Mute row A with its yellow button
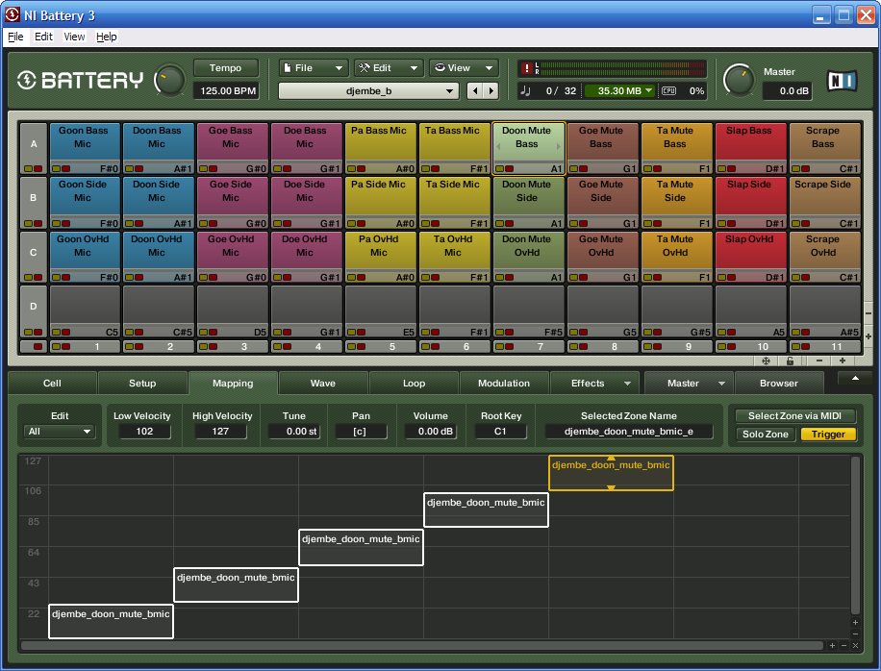 tap(28, 168)
